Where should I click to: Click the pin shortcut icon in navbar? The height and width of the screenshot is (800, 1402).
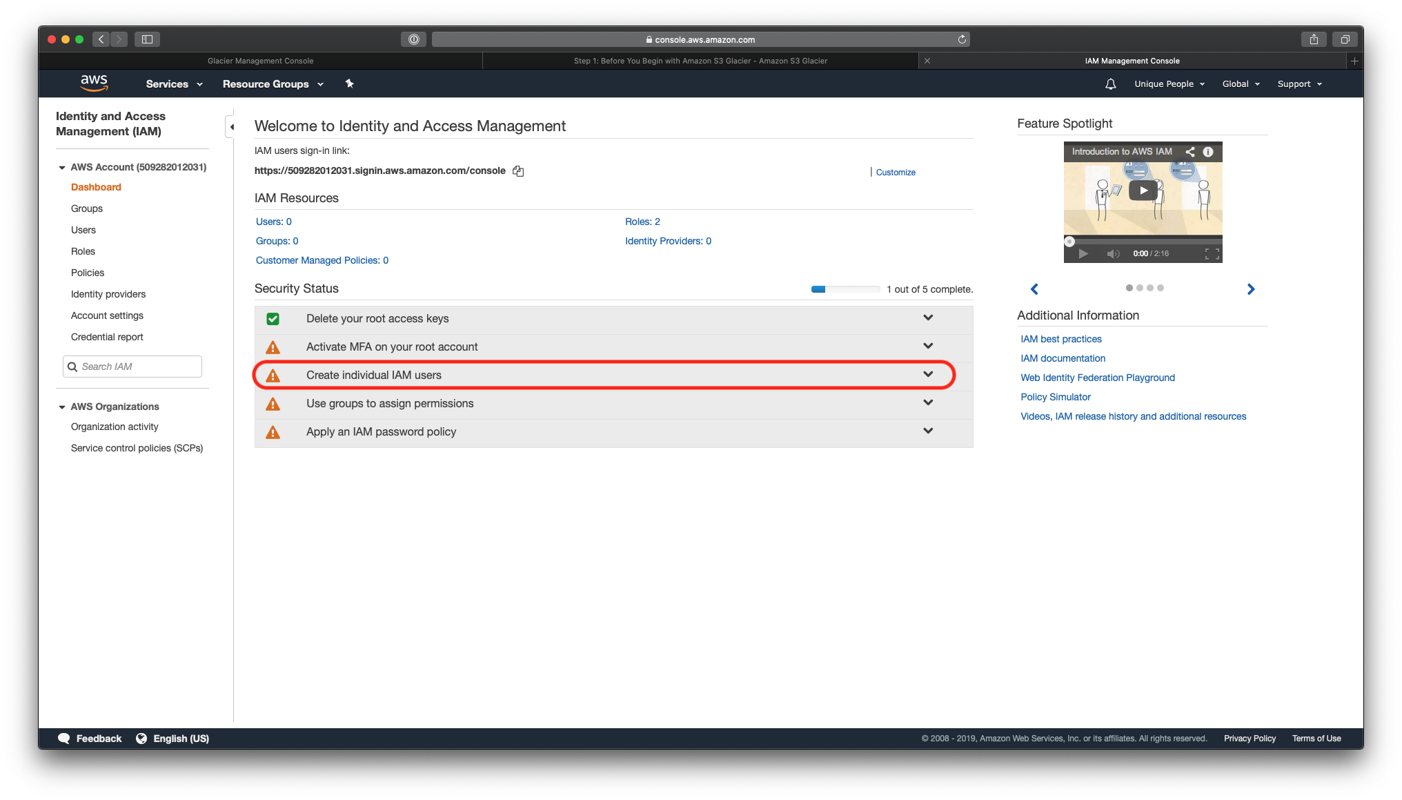(x=349, y=84)
